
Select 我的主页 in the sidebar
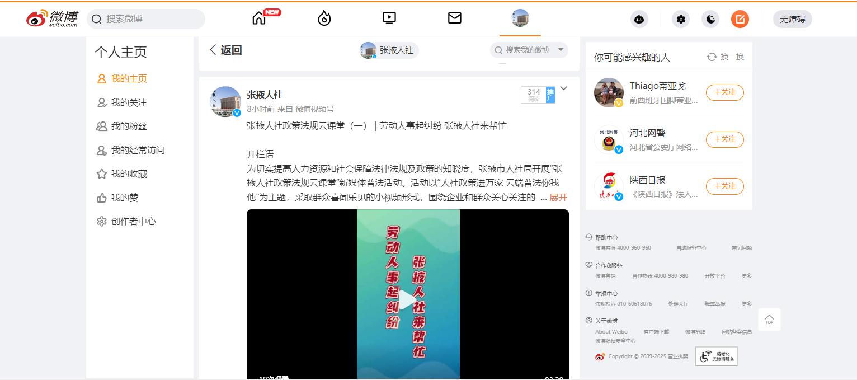(122, 79)
